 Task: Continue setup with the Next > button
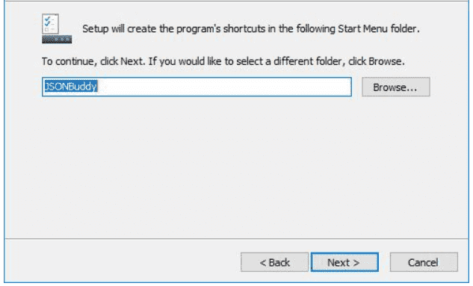pos(344,262)
